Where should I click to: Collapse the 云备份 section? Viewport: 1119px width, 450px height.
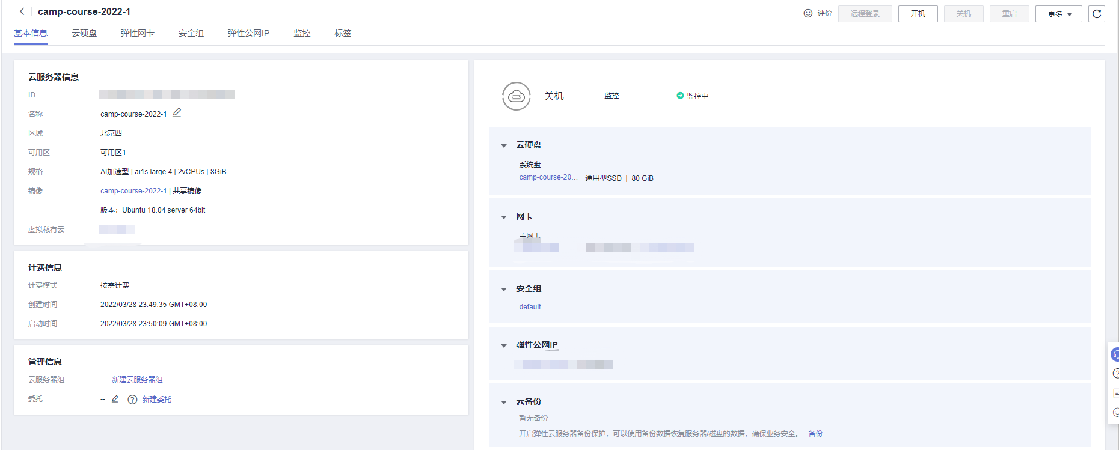[504, 402]
